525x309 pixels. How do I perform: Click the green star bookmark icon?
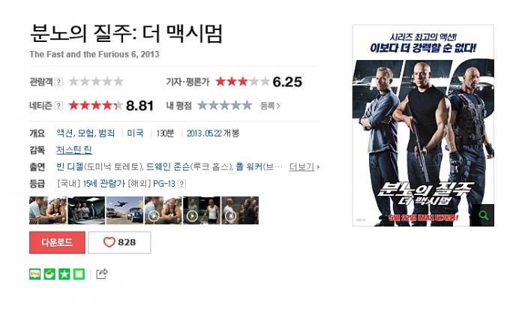coord(64,274)
